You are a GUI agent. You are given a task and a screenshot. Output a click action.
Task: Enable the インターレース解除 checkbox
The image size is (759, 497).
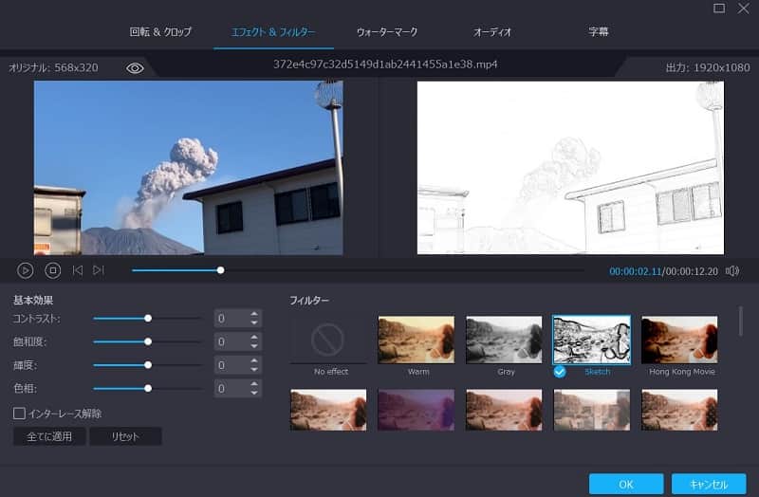[19, 414]
